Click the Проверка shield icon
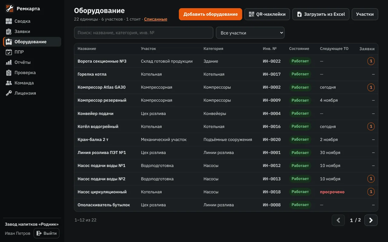 9,73
